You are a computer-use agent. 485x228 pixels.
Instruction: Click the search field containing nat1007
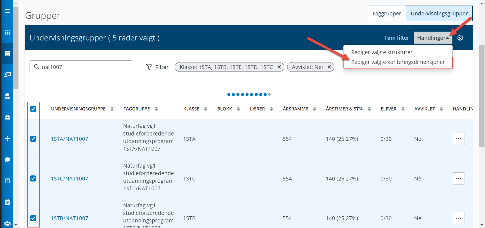pyautogui.click(x=81, y=67)
